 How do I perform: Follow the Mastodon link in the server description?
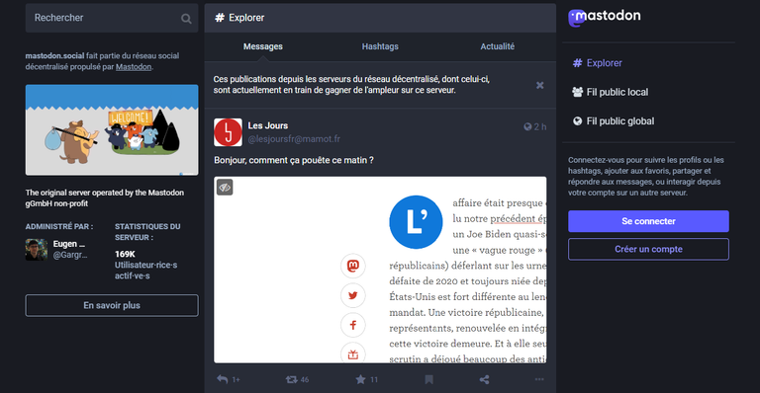134,67
